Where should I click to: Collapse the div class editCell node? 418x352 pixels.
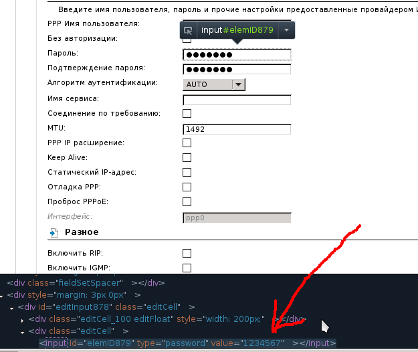tap(22, 333)
